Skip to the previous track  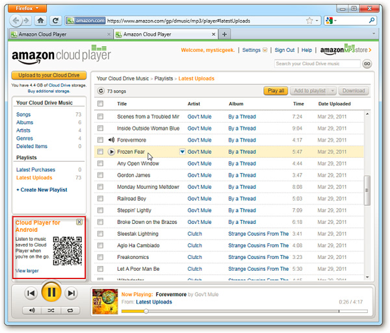pos(31,293)
